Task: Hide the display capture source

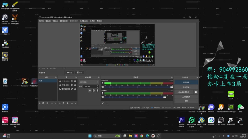Action: [x=72, y=89]
